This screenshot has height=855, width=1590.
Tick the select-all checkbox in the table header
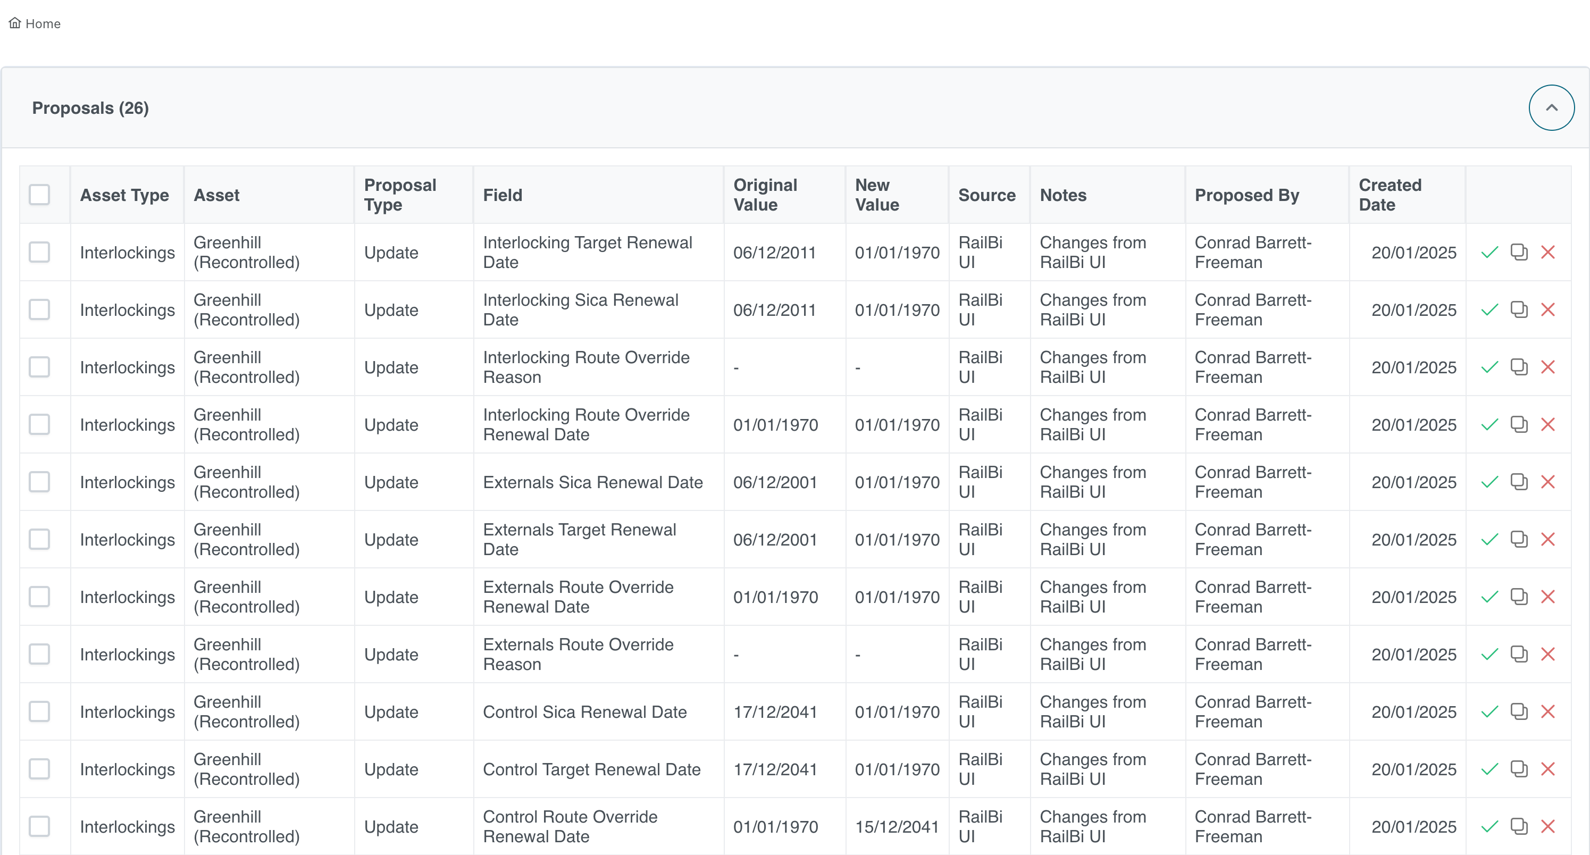(x=39, y=195)
